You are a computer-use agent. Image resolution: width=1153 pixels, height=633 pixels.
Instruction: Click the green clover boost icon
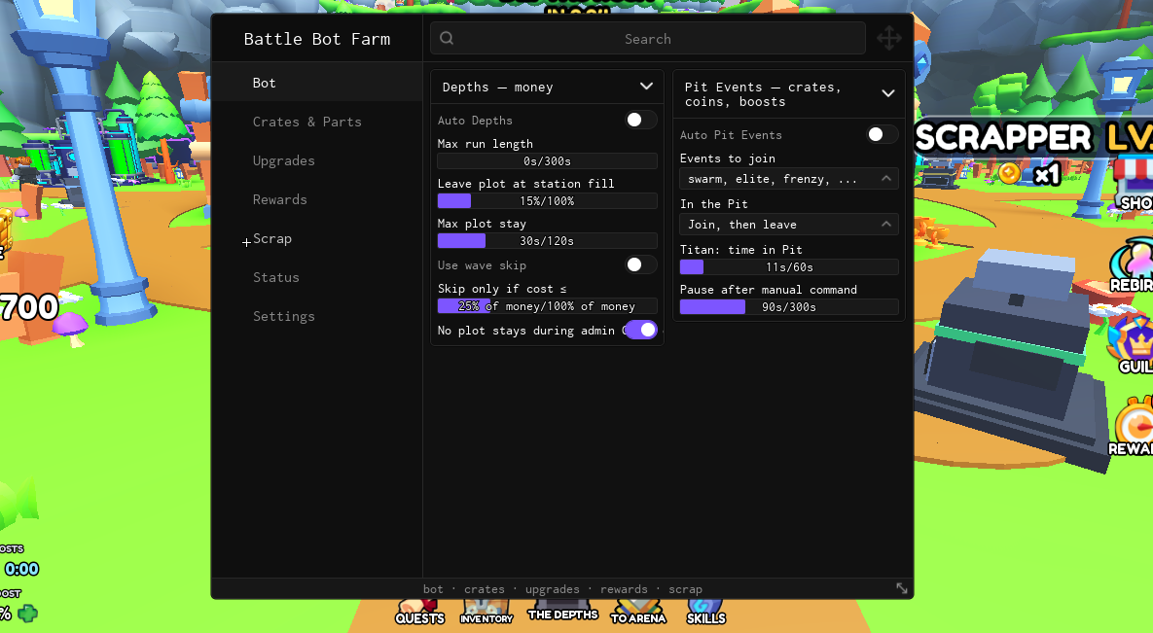pyautogui.click(x=28, y=614)
